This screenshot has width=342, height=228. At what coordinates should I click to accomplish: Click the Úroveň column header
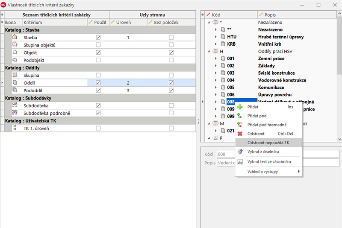point(128,22)
